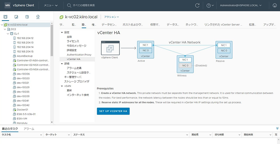This screenshot has height=144, width=280.
Task: Collapse the recent tasks panel with double chevron
Action: [x=277, y=128]
